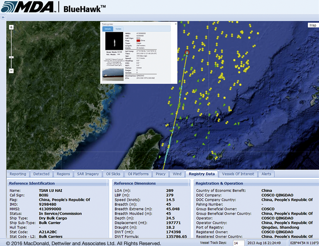319x246 pixels.
Task: Click the red-circled selected vessel marker on the map
Action: point(187,53)
